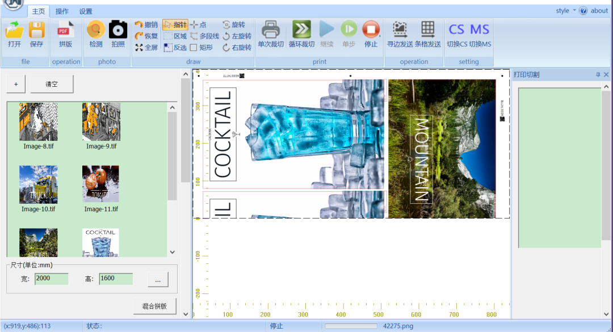Click the 拼版 PDF imposition icon
The height and width of the screenshot is (332, 613).
[66, 30]
